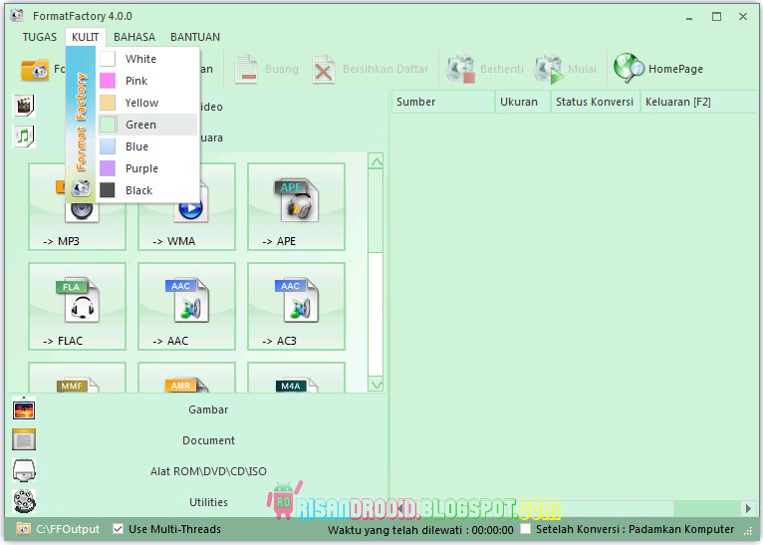Expand the Video category clapperboard icon
Image resolution: width=763 pixels, height=545 pixels.
(x=24, y=106)
